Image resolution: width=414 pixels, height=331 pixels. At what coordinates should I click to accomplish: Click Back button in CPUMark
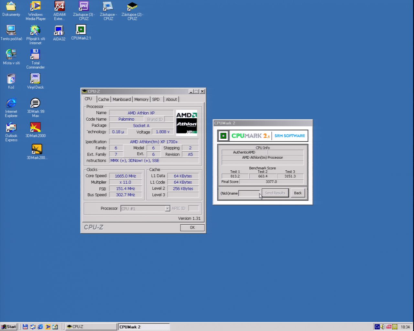[x=298, y=193]
